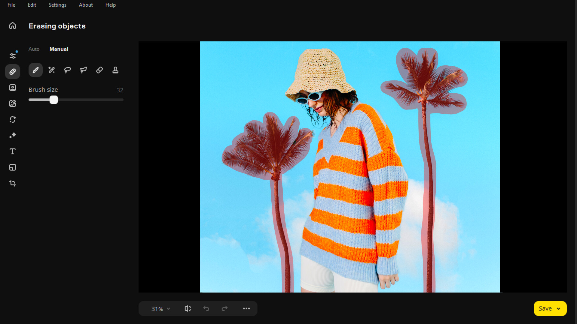Open the Crop tool

(x=12, y=183)
